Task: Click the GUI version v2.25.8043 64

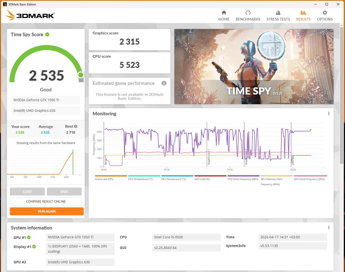Action: click(x=187, y=248)
